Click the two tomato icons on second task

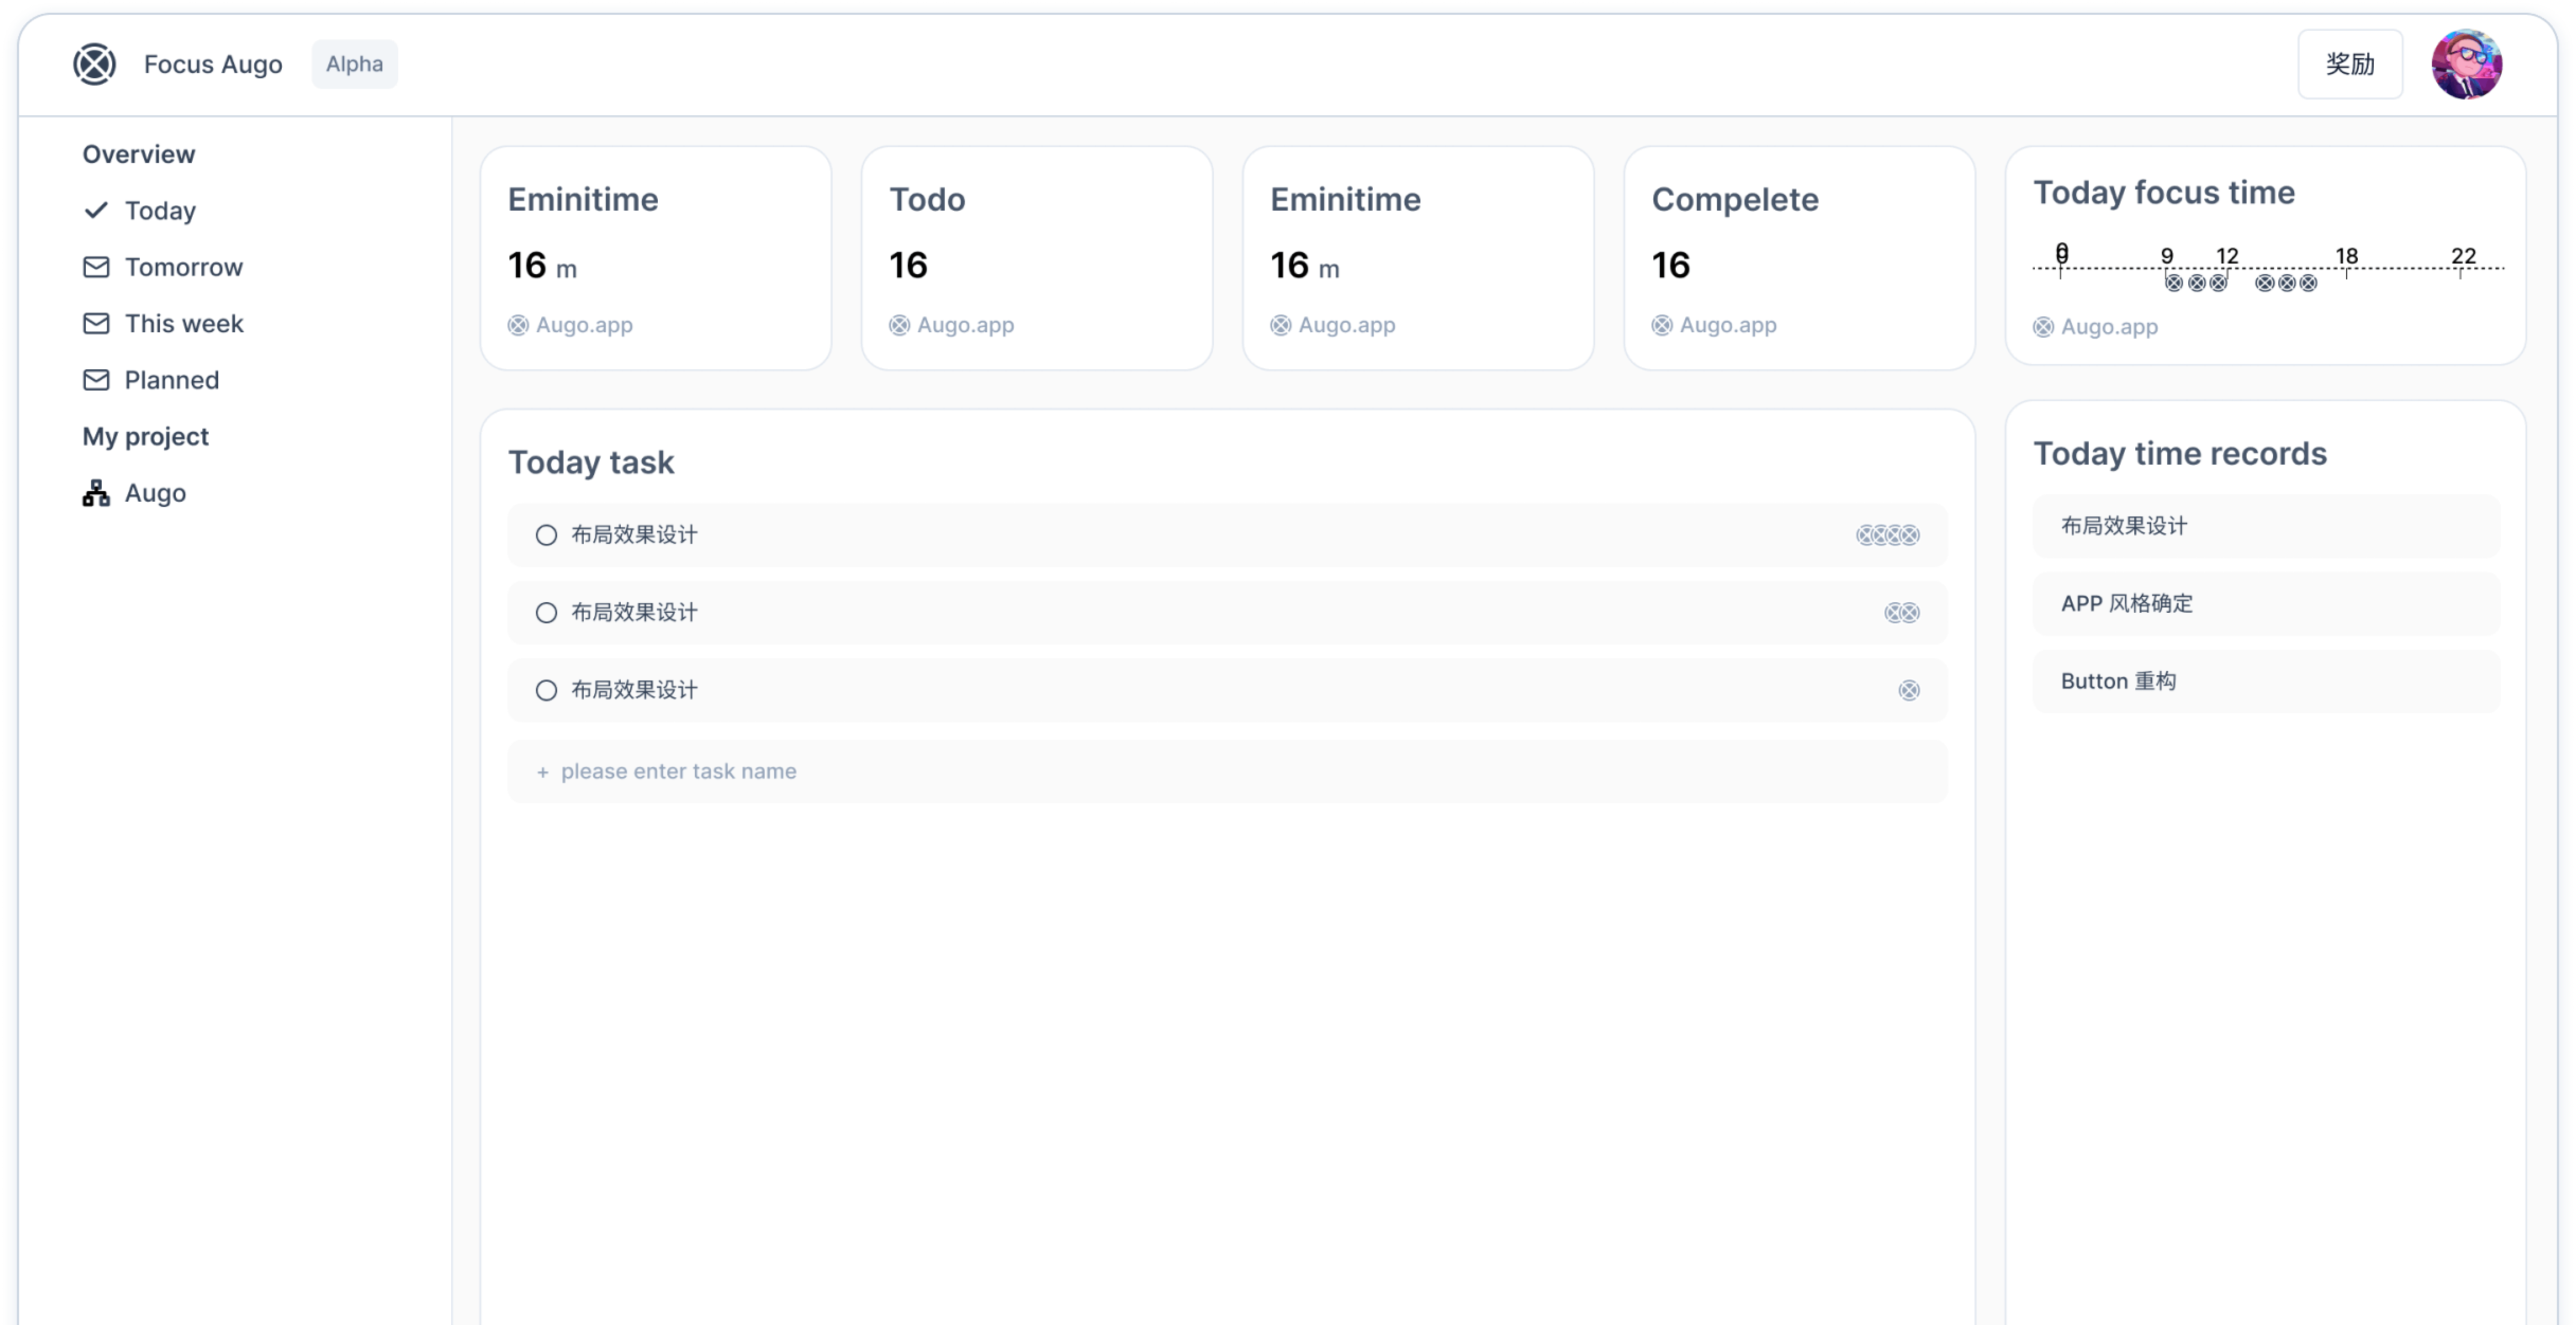[1902, 613]
